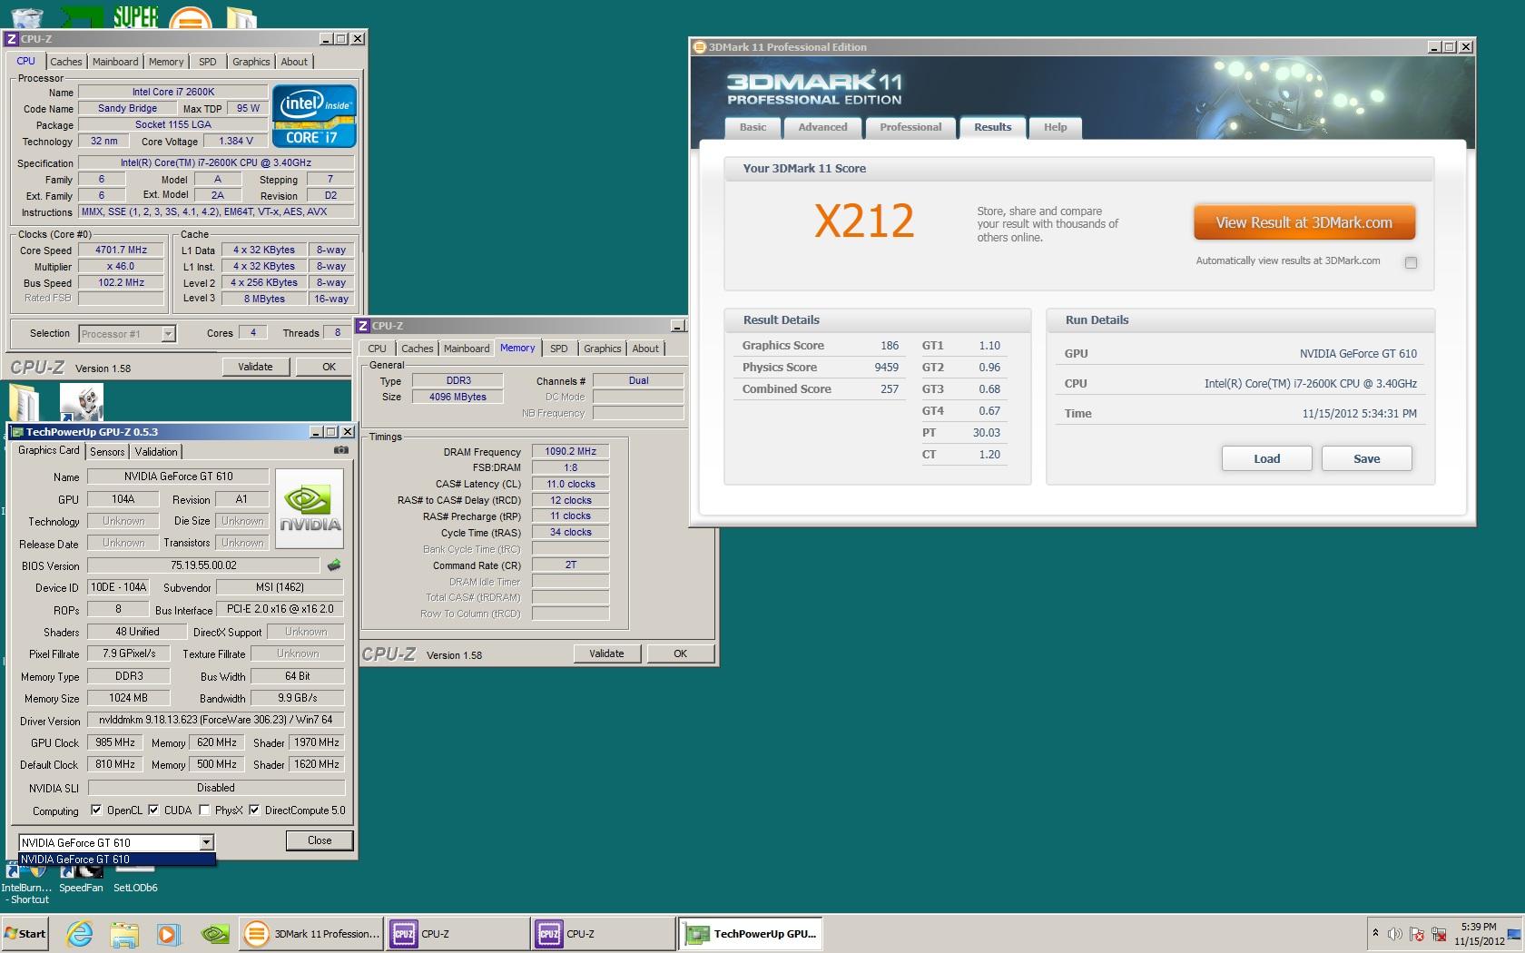Image resolution: width=1525 pixels, height=953 pixels.
Task: Click the BIOS Version field 75.19.55.00.02
Action: pyautogui.click(x=203, y=565)
